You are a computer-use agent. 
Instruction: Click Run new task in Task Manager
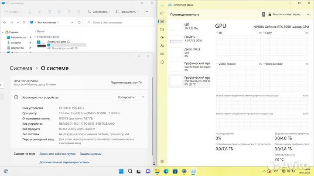click(284, 14)
